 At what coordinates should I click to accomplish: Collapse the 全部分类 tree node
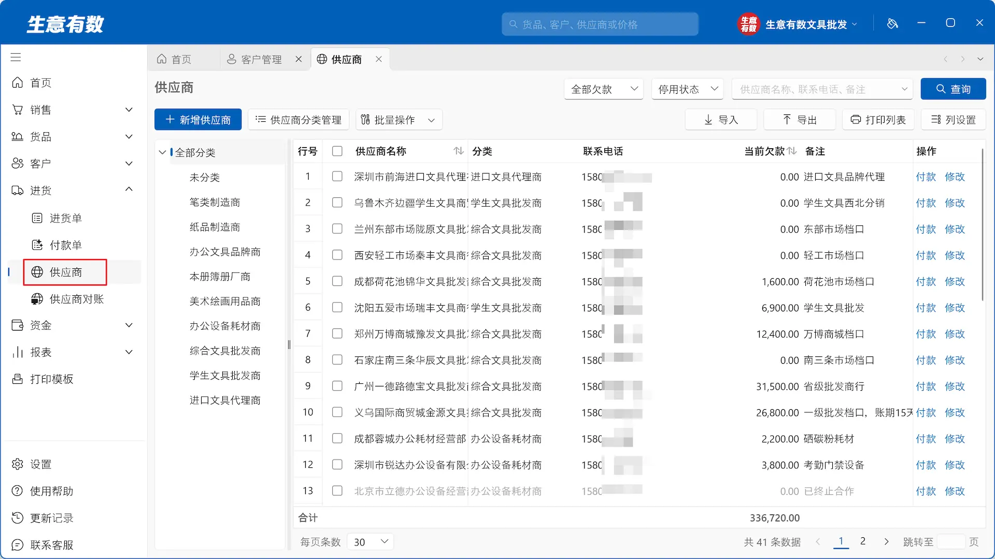(162, 152)
